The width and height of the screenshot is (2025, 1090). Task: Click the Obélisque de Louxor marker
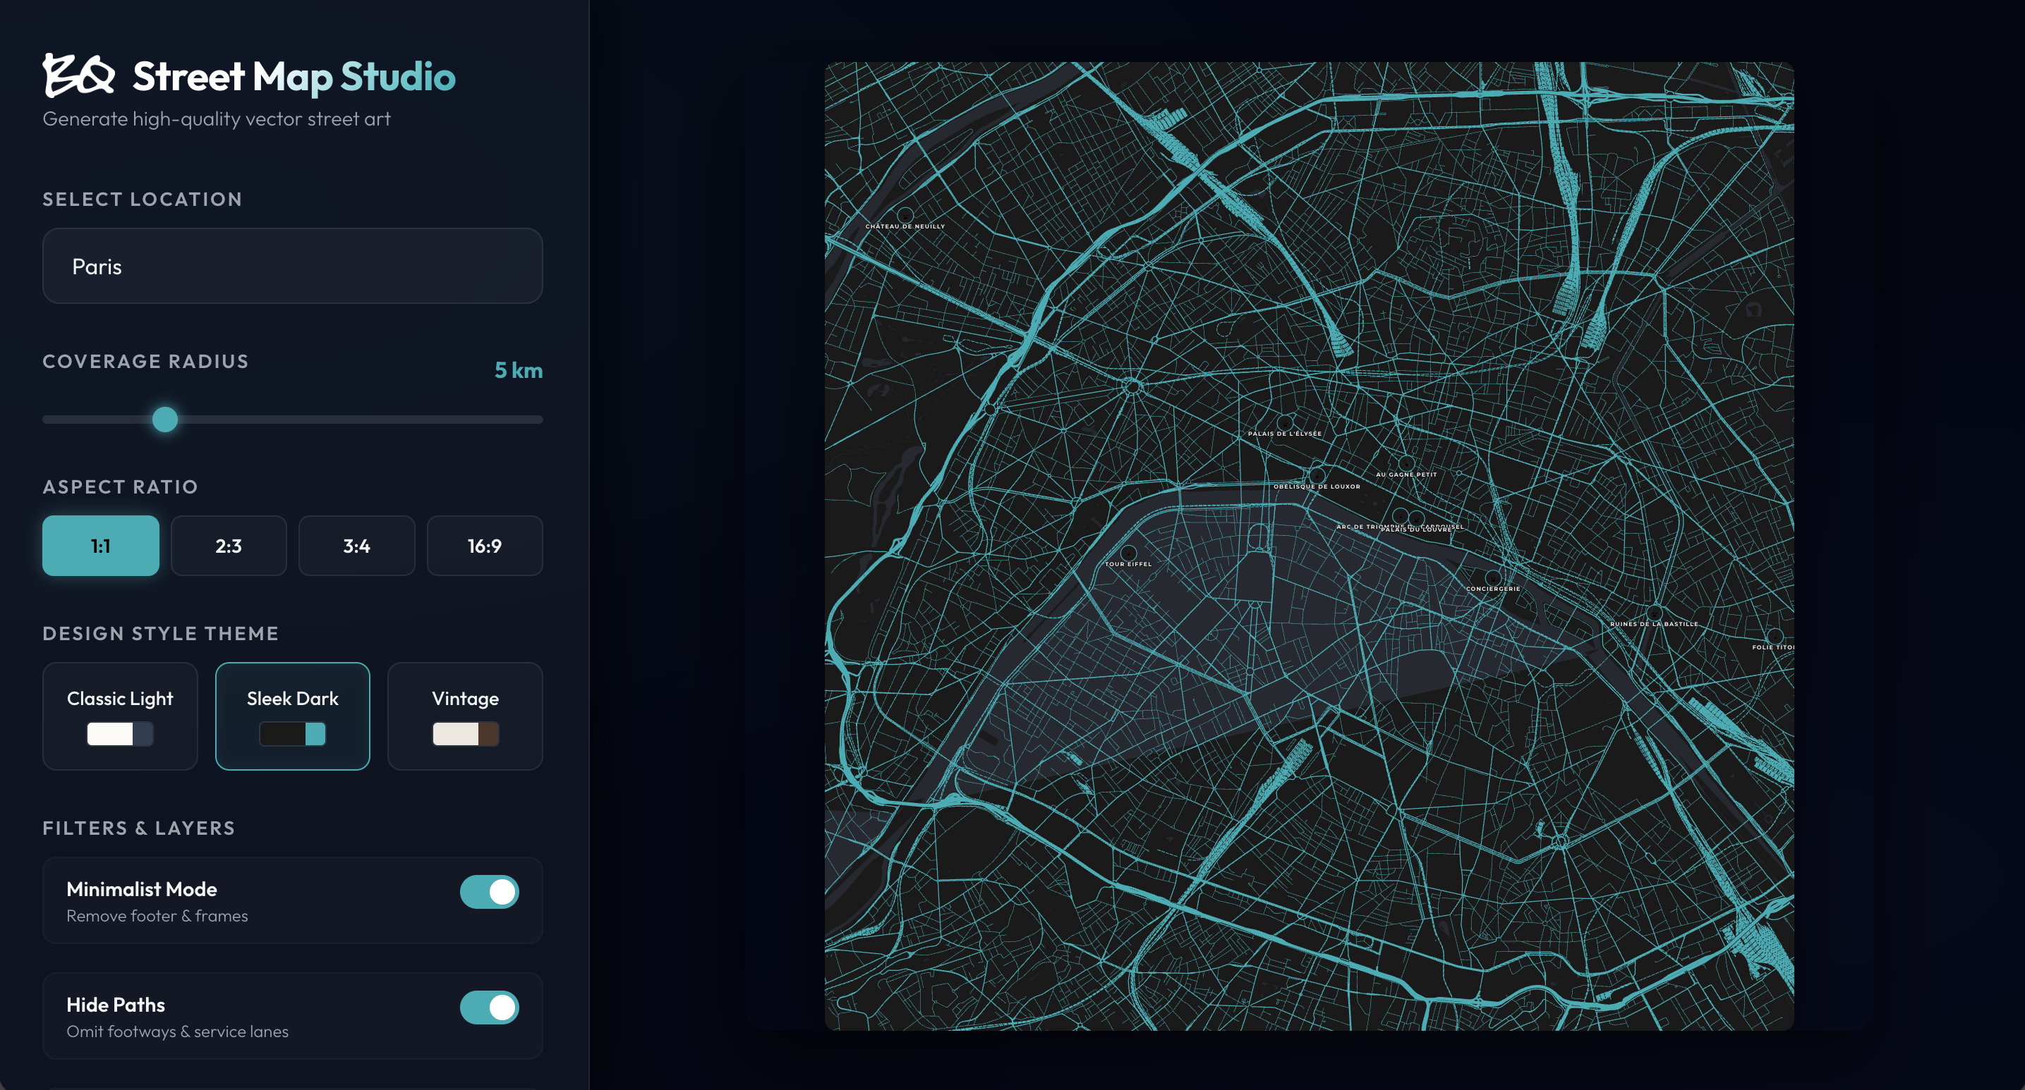pos(1317,475)
